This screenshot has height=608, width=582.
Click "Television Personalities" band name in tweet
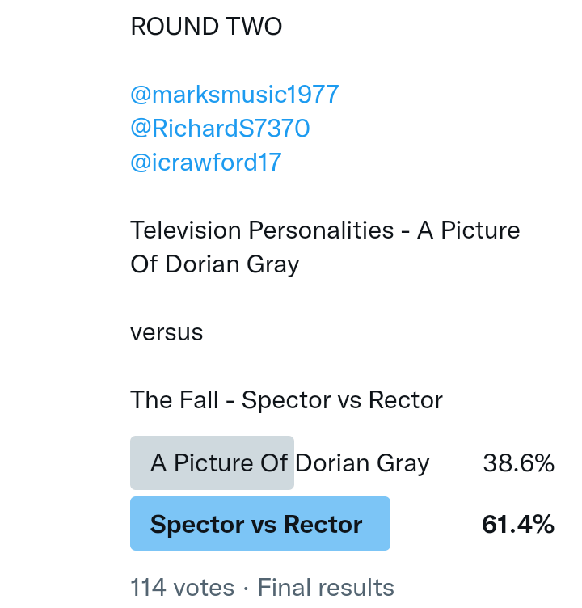(x=263, y=230)
